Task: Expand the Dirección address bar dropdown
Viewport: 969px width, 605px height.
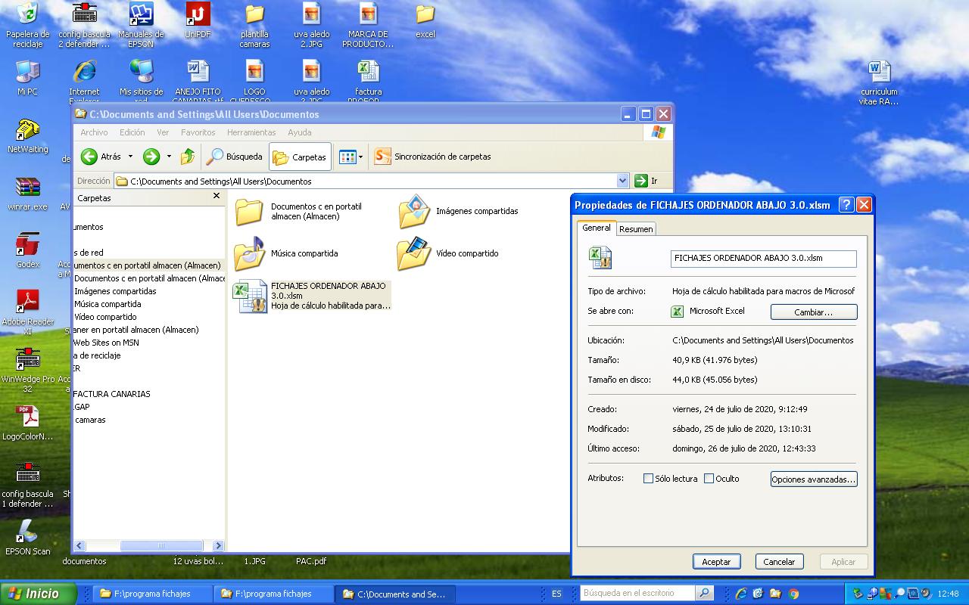Action: (x=622, y=181)
